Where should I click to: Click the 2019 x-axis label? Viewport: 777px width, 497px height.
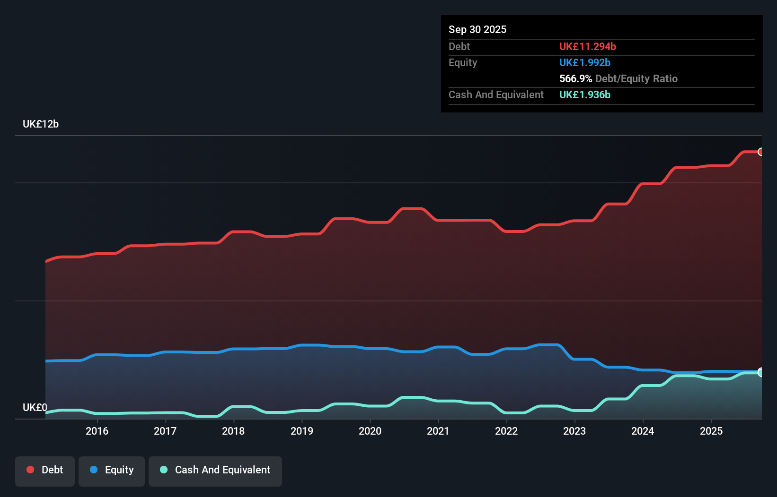[x=302, y=431]
